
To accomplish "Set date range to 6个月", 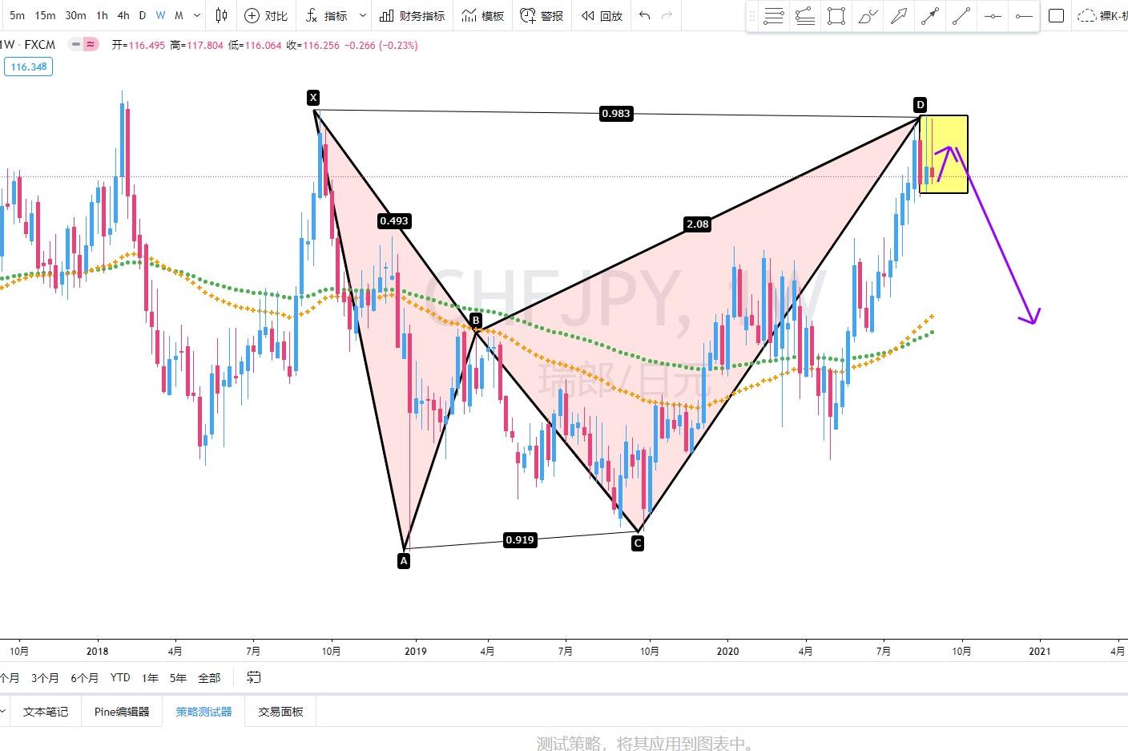I will (84, 677).
